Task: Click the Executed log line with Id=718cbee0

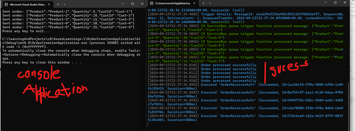Action: coord(245,118)
